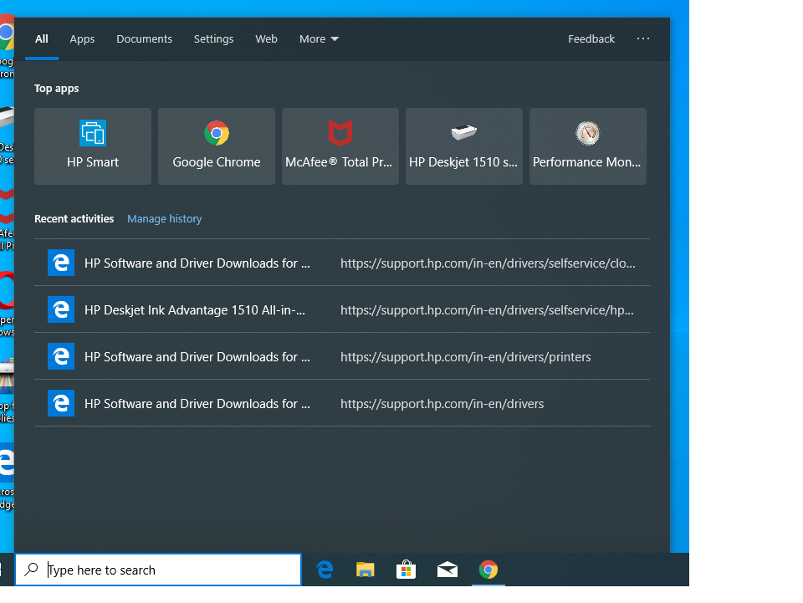Open Microsoft Store on the taskbar
803x603 pixels.
pos(407,570)
